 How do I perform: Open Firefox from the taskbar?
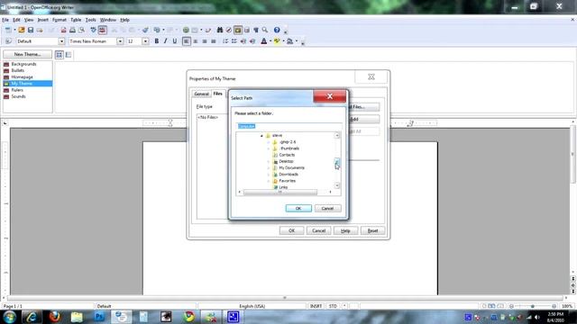(x=54, y=317)
